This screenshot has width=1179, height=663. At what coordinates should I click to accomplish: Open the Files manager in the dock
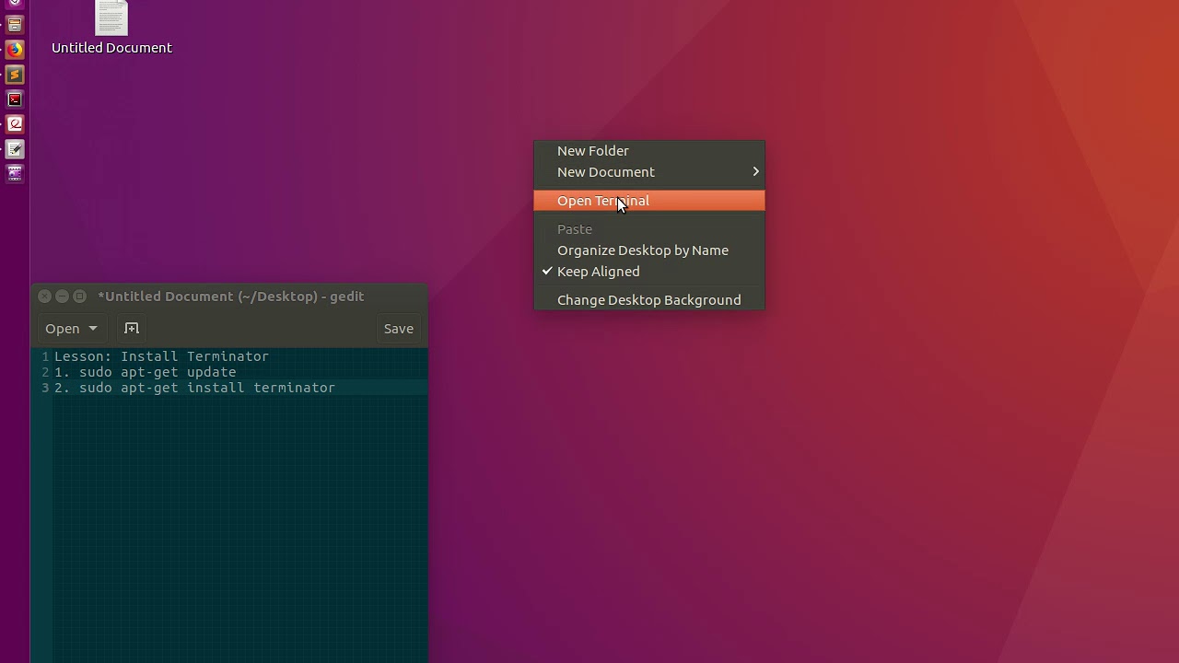tap(15, 25)
